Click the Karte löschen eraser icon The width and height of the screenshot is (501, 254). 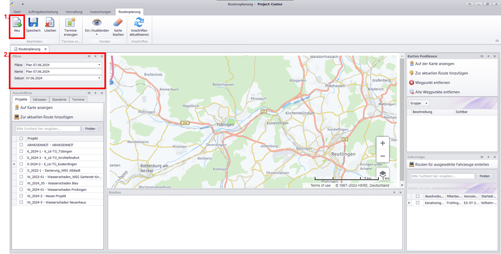[x=118, y=23]
